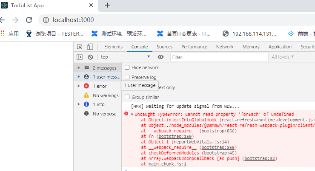Clear the console with the ban icon
This screenshot has height=171, width=315.
pyautogui.click(x=90, y=57)
